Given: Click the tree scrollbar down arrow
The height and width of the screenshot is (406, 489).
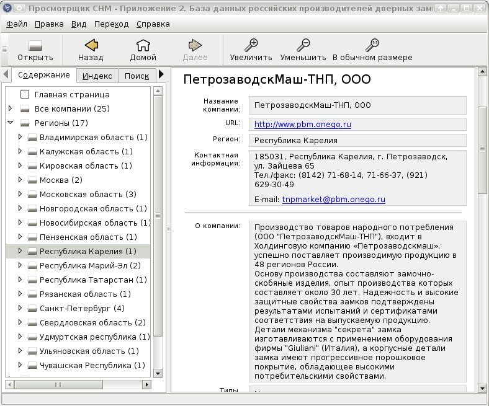Looking at the screenshot, I should [158, 373].
